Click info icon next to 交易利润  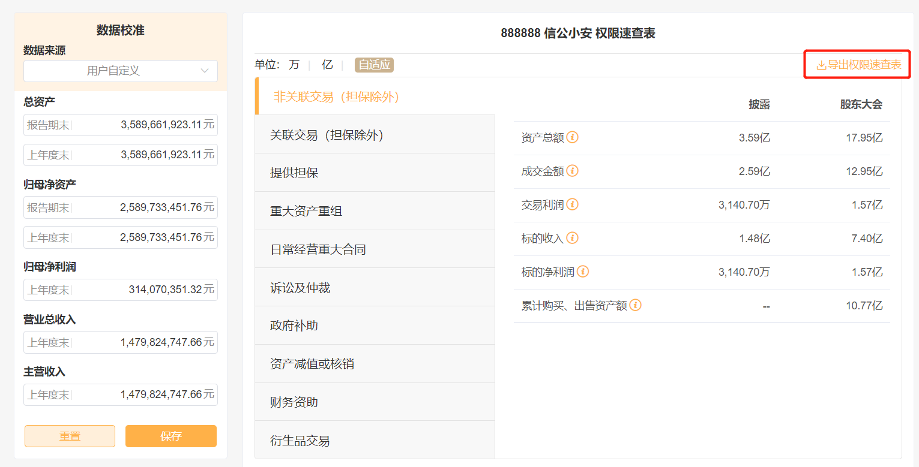(x=573, y=204)
